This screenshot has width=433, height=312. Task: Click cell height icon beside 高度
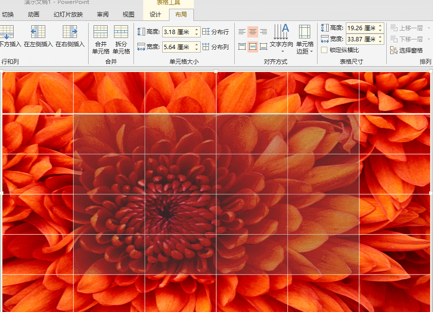(x=141, y=32)
